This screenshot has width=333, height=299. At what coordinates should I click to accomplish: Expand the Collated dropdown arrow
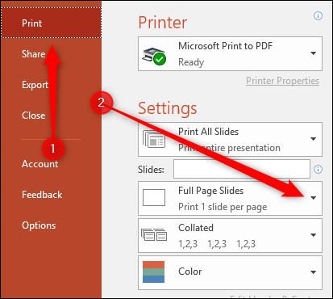(x=313, y=235)
